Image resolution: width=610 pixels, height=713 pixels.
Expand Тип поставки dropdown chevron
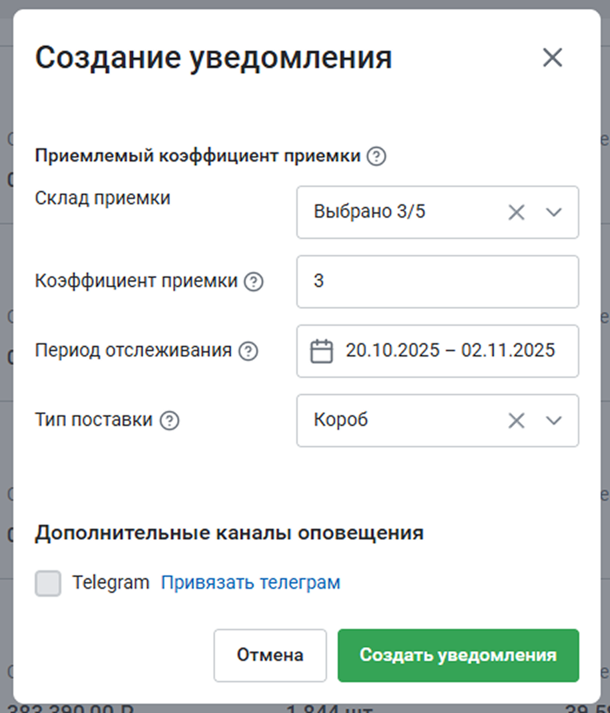(x=554, y=421)
